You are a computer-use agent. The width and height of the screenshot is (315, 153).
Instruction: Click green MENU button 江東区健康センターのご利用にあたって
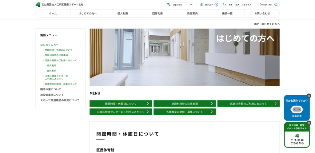click(121, 112)
